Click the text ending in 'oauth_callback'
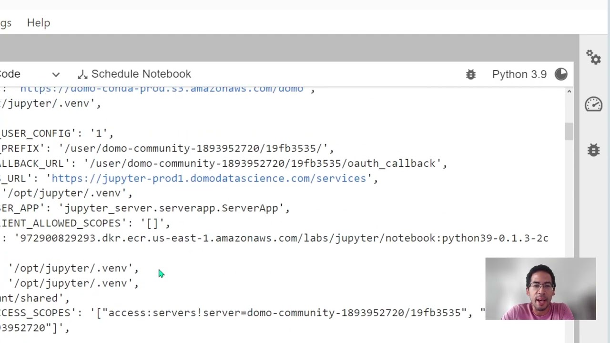Screen dimensions: 610x343 click(262, 163)
